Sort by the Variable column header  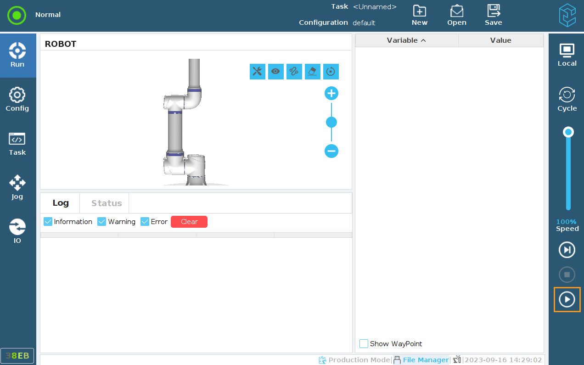pos(406,40)
